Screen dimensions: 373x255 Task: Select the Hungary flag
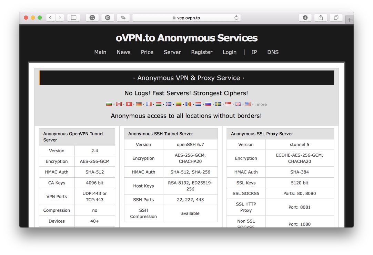[x=159, y=104]
